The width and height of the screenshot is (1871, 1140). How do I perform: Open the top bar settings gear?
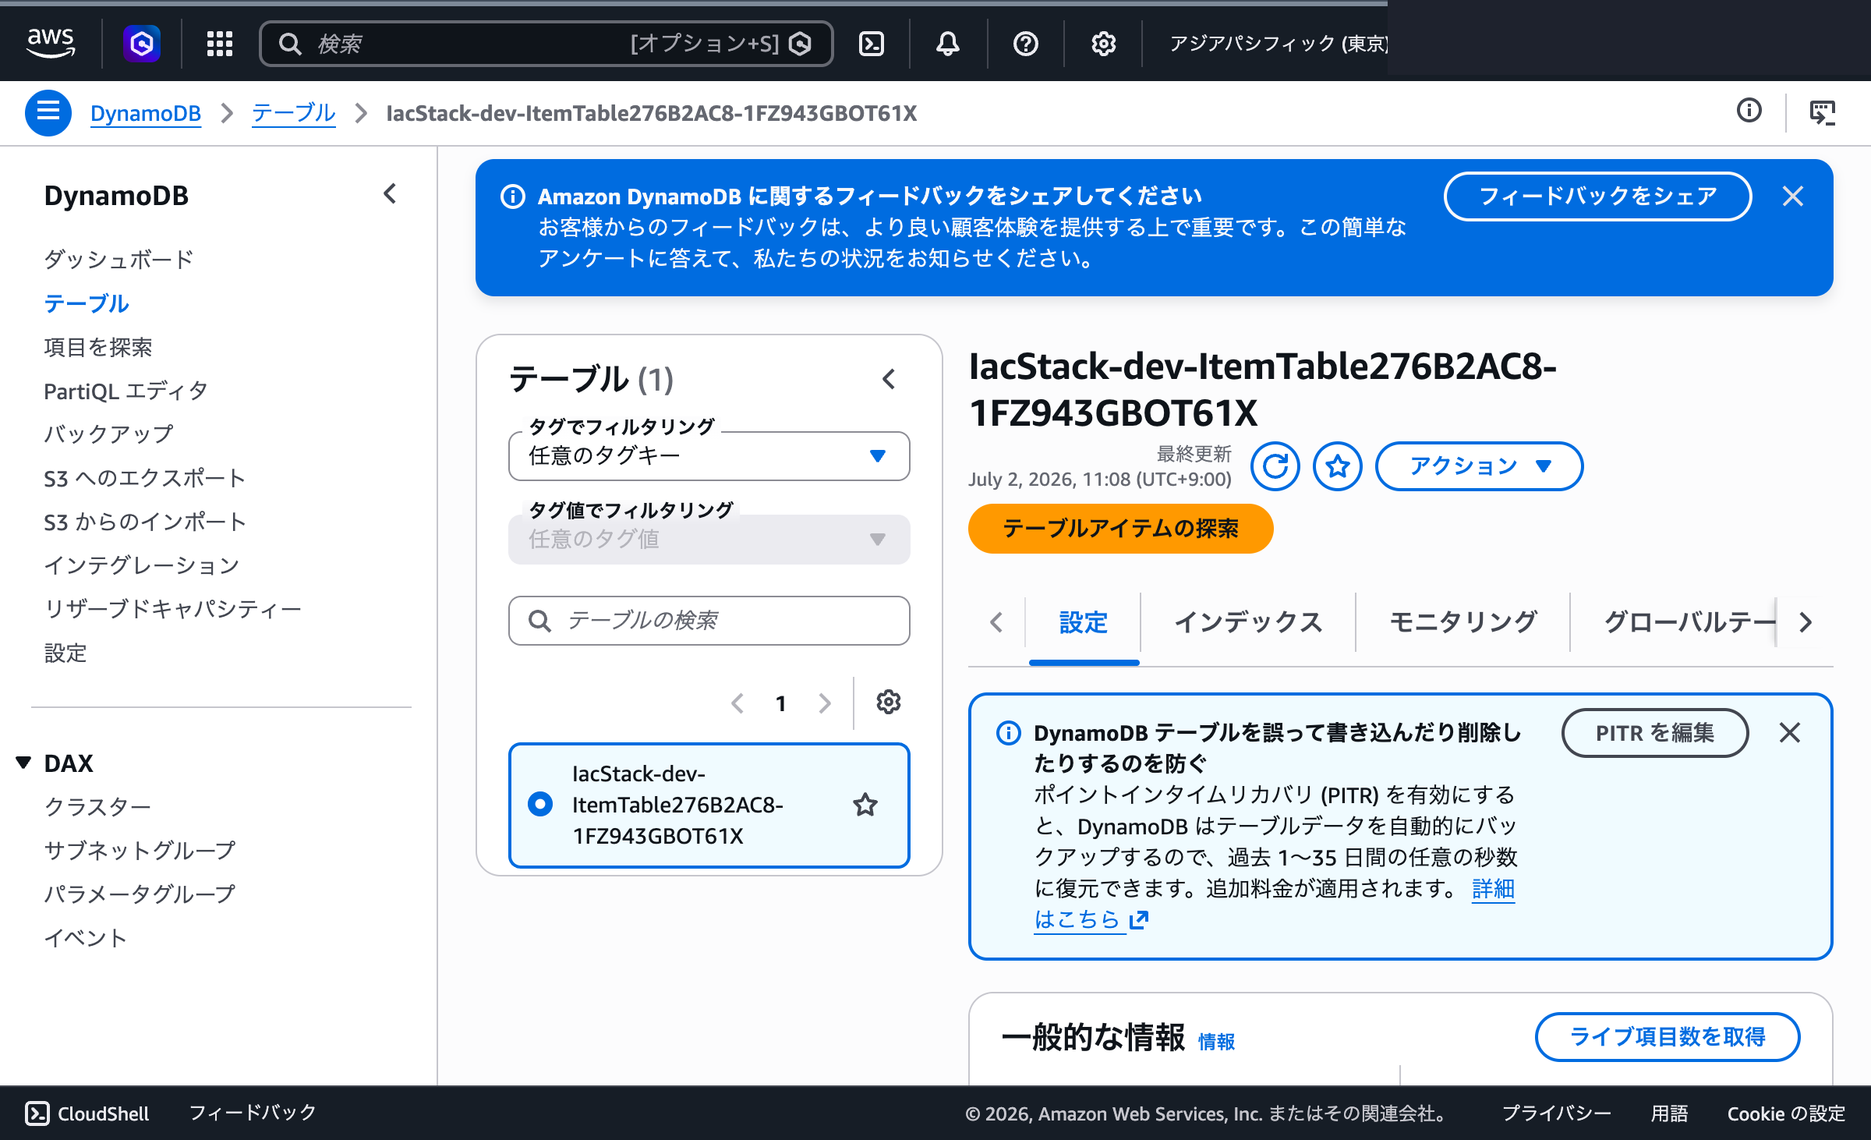point(1103,44)
